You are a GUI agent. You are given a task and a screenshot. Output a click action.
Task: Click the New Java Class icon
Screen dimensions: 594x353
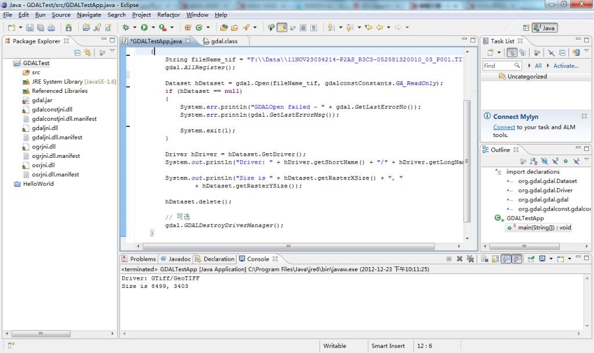click(199, 27)
